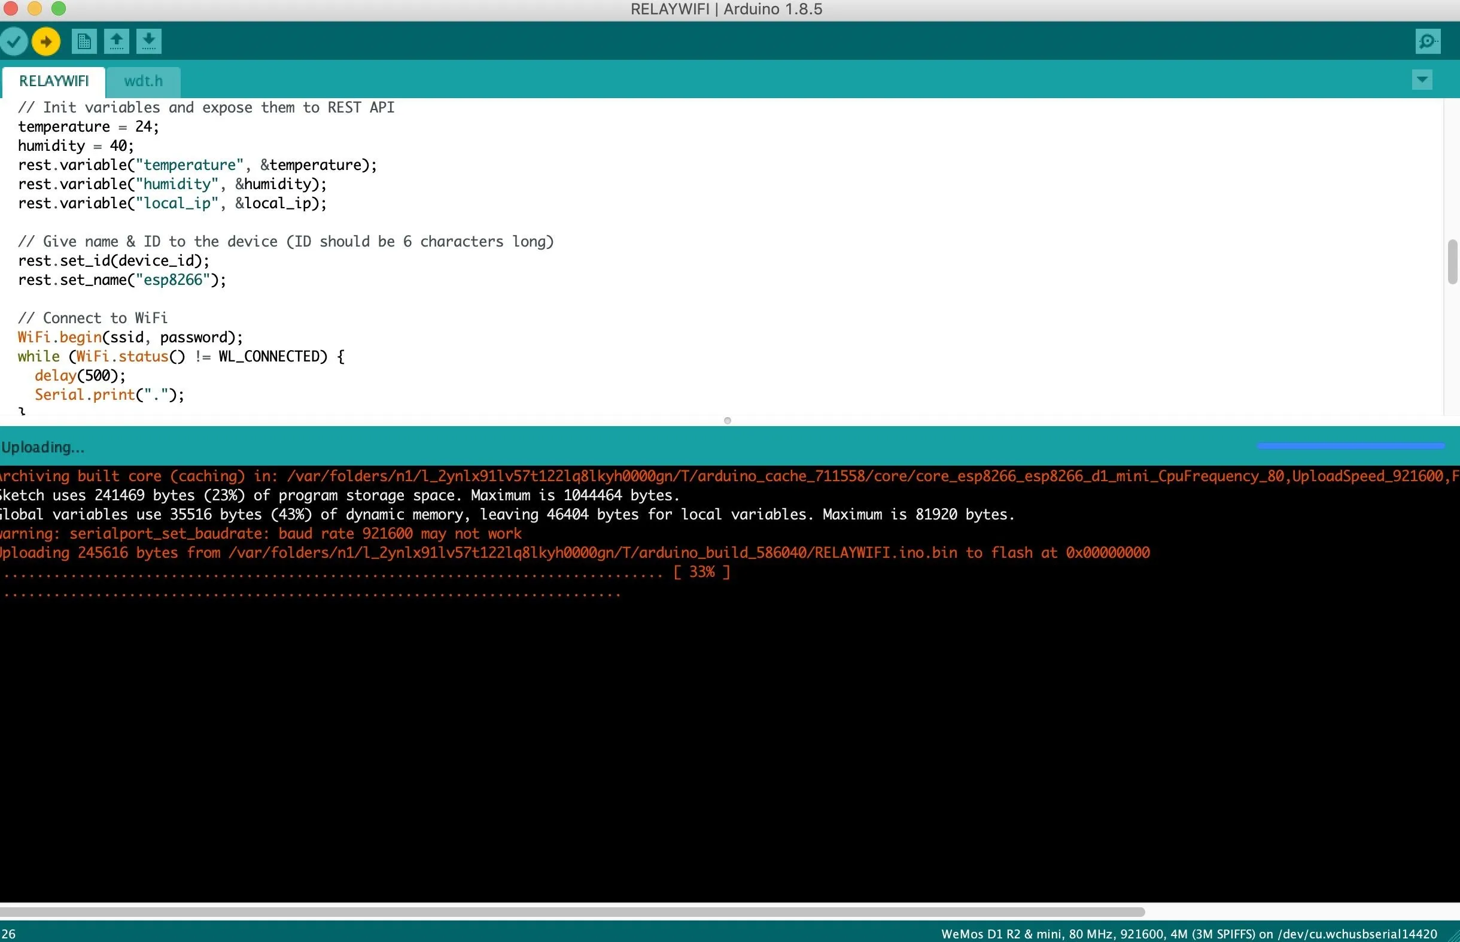Click the rest.set_name("esp8266") code line
1460x942 pixels.
pos(122,279)
